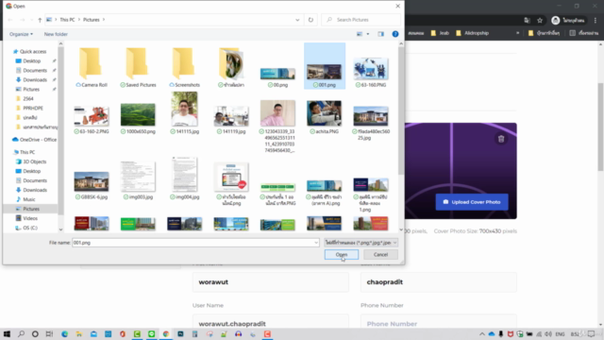Click the Search Pictures box
The height and width of the screenshot is (340, 604).
click(361, 20)
